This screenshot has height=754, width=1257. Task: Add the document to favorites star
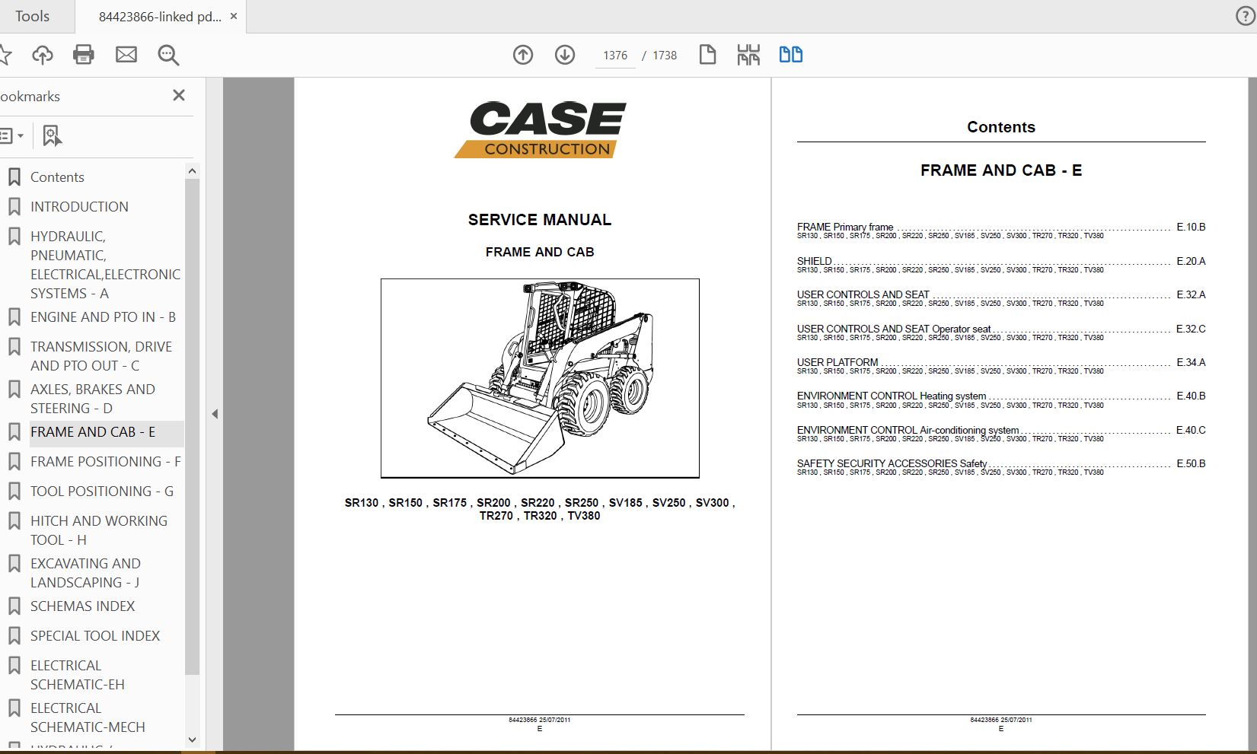coord(8,54)
